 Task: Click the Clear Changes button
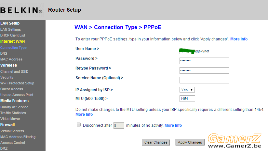point(156,142)
